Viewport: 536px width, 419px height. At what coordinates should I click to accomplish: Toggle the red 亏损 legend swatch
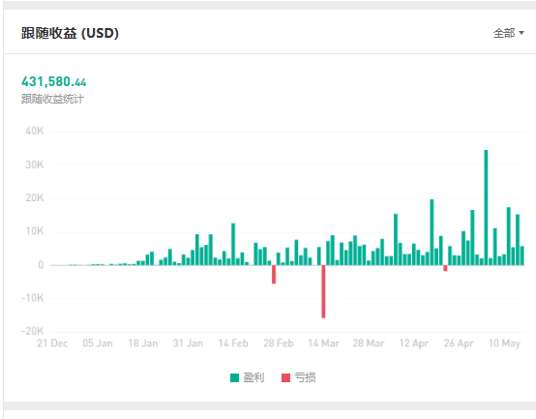[285, 377]
